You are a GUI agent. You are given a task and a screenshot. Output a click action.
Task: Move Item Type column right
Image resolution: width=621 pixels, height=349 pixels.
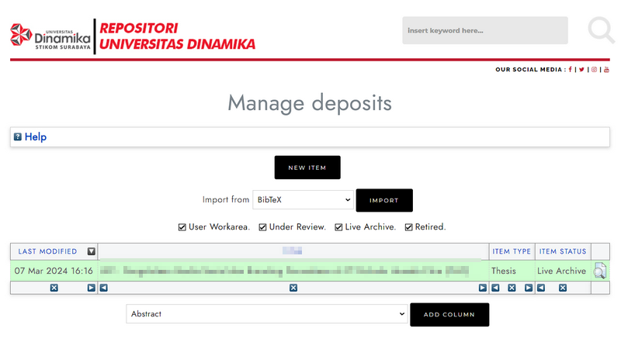528,288
